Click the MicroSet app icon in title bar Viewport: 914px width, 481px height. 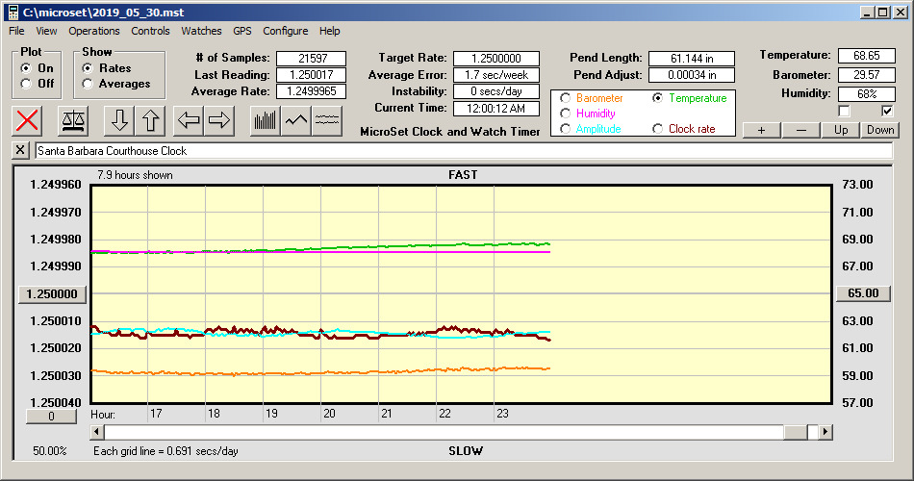coord(13,13)
